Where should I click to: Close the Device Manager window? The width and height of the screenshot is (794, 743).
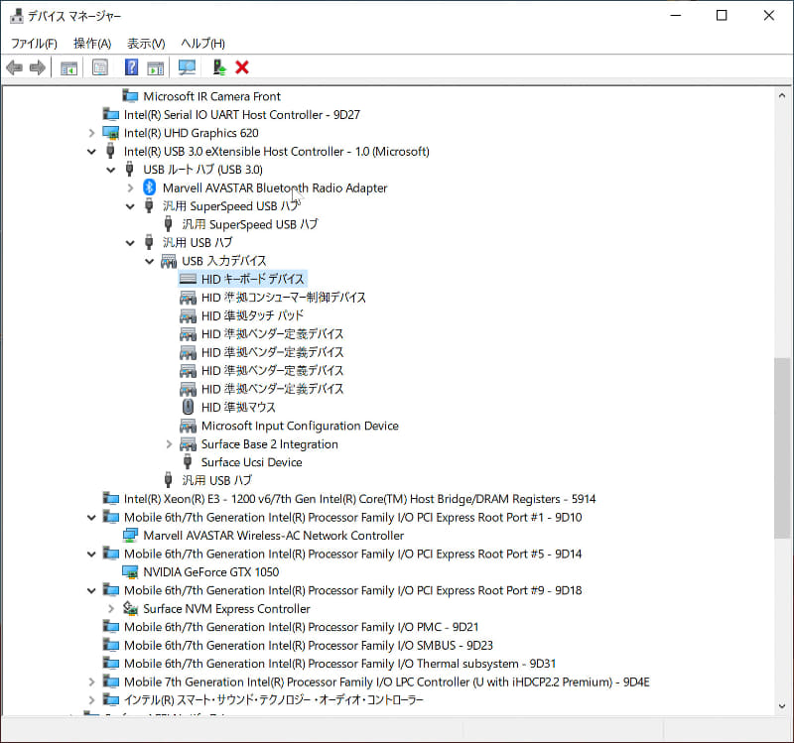768,16
